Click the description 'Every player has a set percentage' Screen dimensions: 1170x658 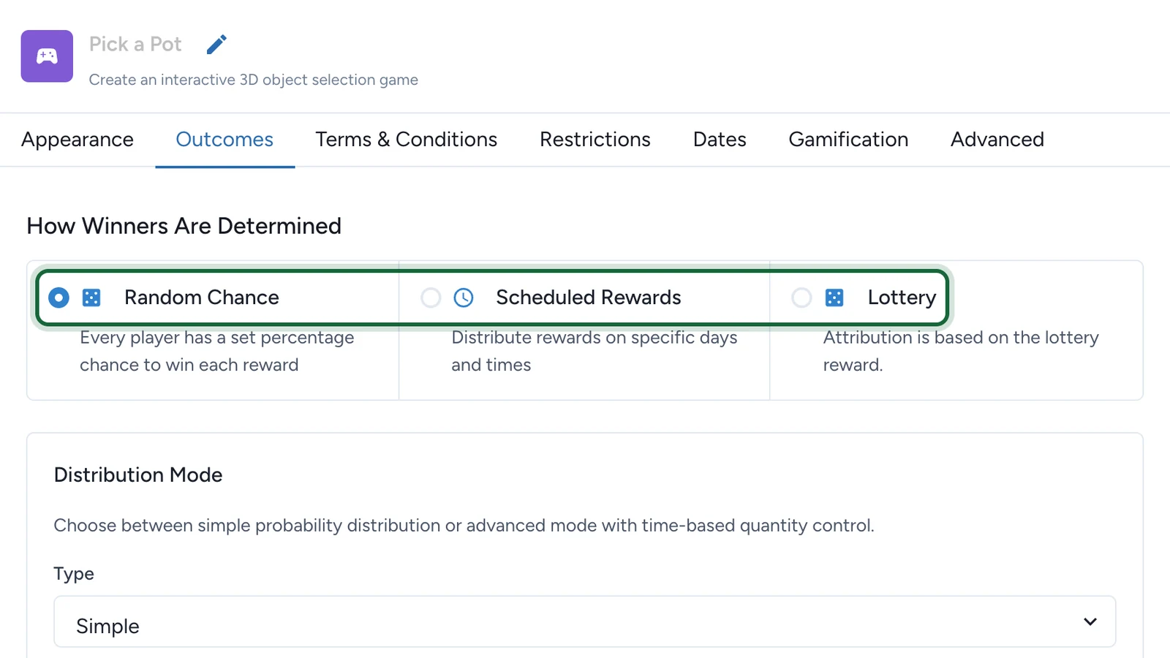(x=217, y=338)
